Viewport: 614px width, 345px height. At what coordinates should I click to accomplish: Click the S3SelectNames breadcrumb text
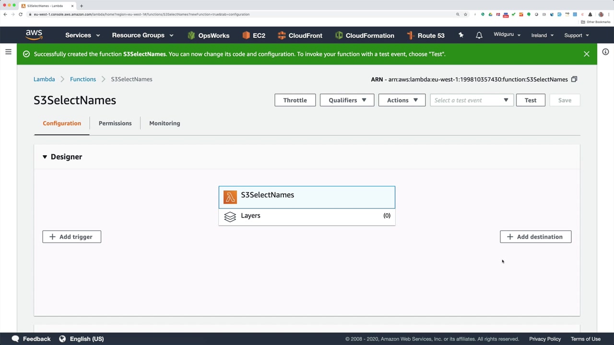pos(131,79)
